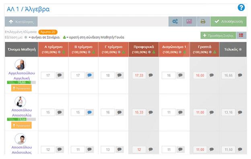This screenshot has width=251, height=159.
Task: Click the 13,16 progress bar for Αποστολία
Action: point(21,119)
